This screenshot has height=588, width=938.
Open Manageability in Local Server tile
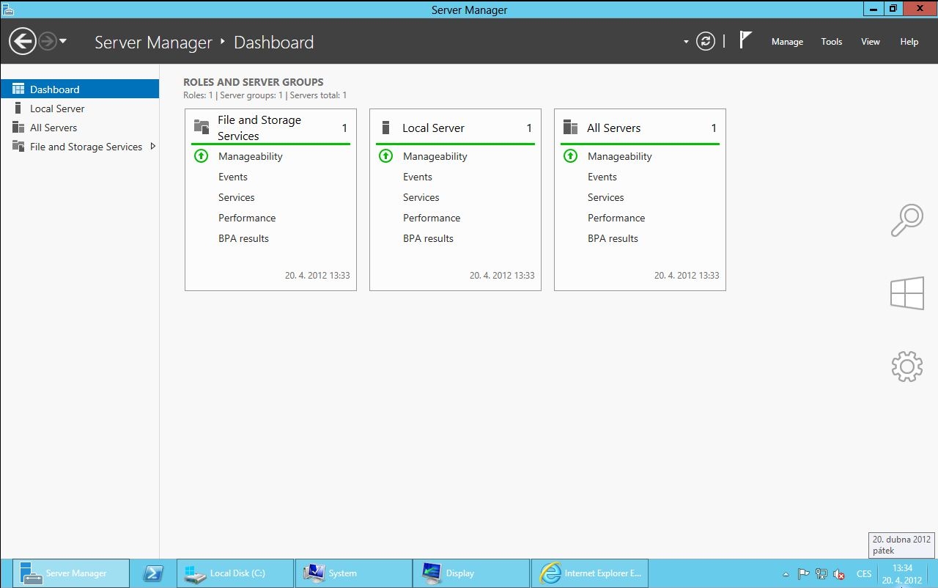pyautogui.click(x=435, y=156)
